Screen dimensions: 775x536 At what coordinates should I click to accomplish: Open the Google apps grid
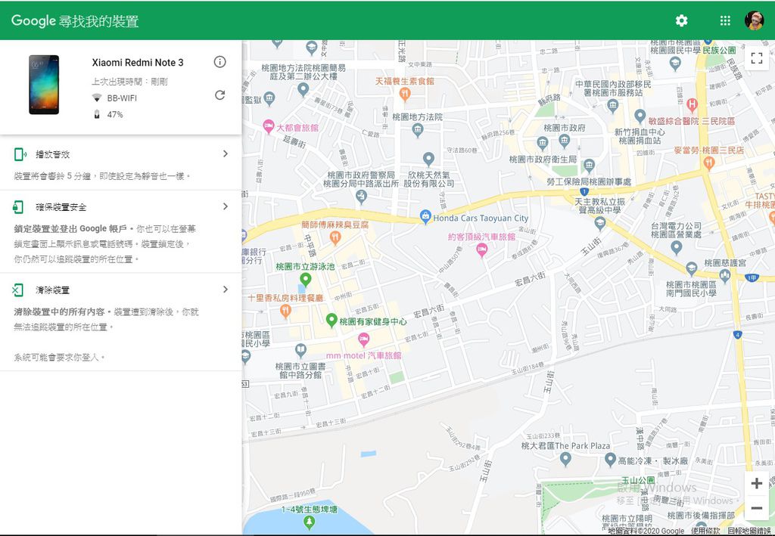725,20
